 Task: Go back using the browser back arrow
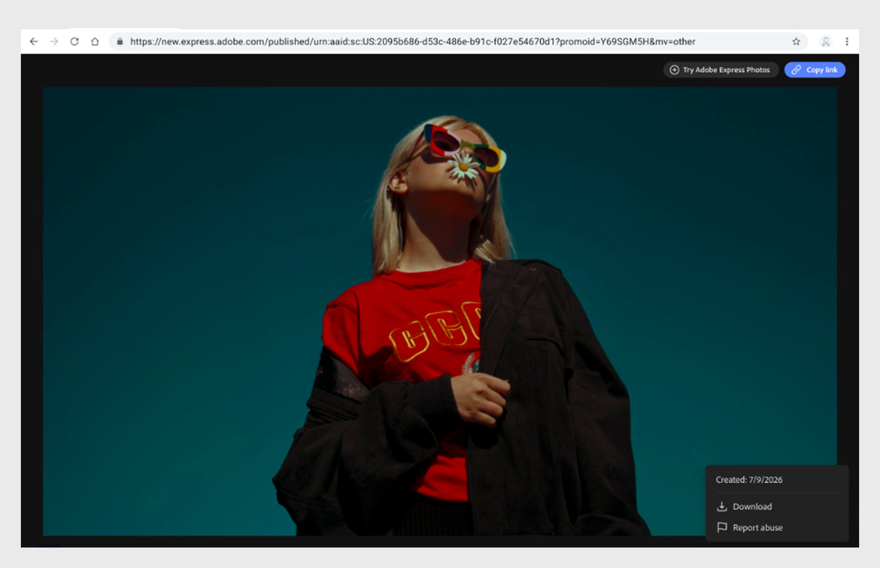coord(34,41)
